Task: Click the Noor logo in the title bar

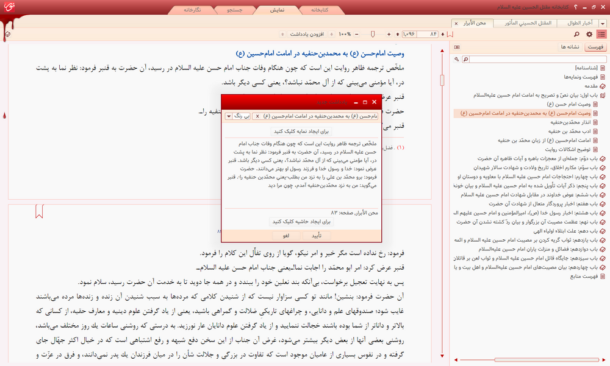Action: coord(9,7)
